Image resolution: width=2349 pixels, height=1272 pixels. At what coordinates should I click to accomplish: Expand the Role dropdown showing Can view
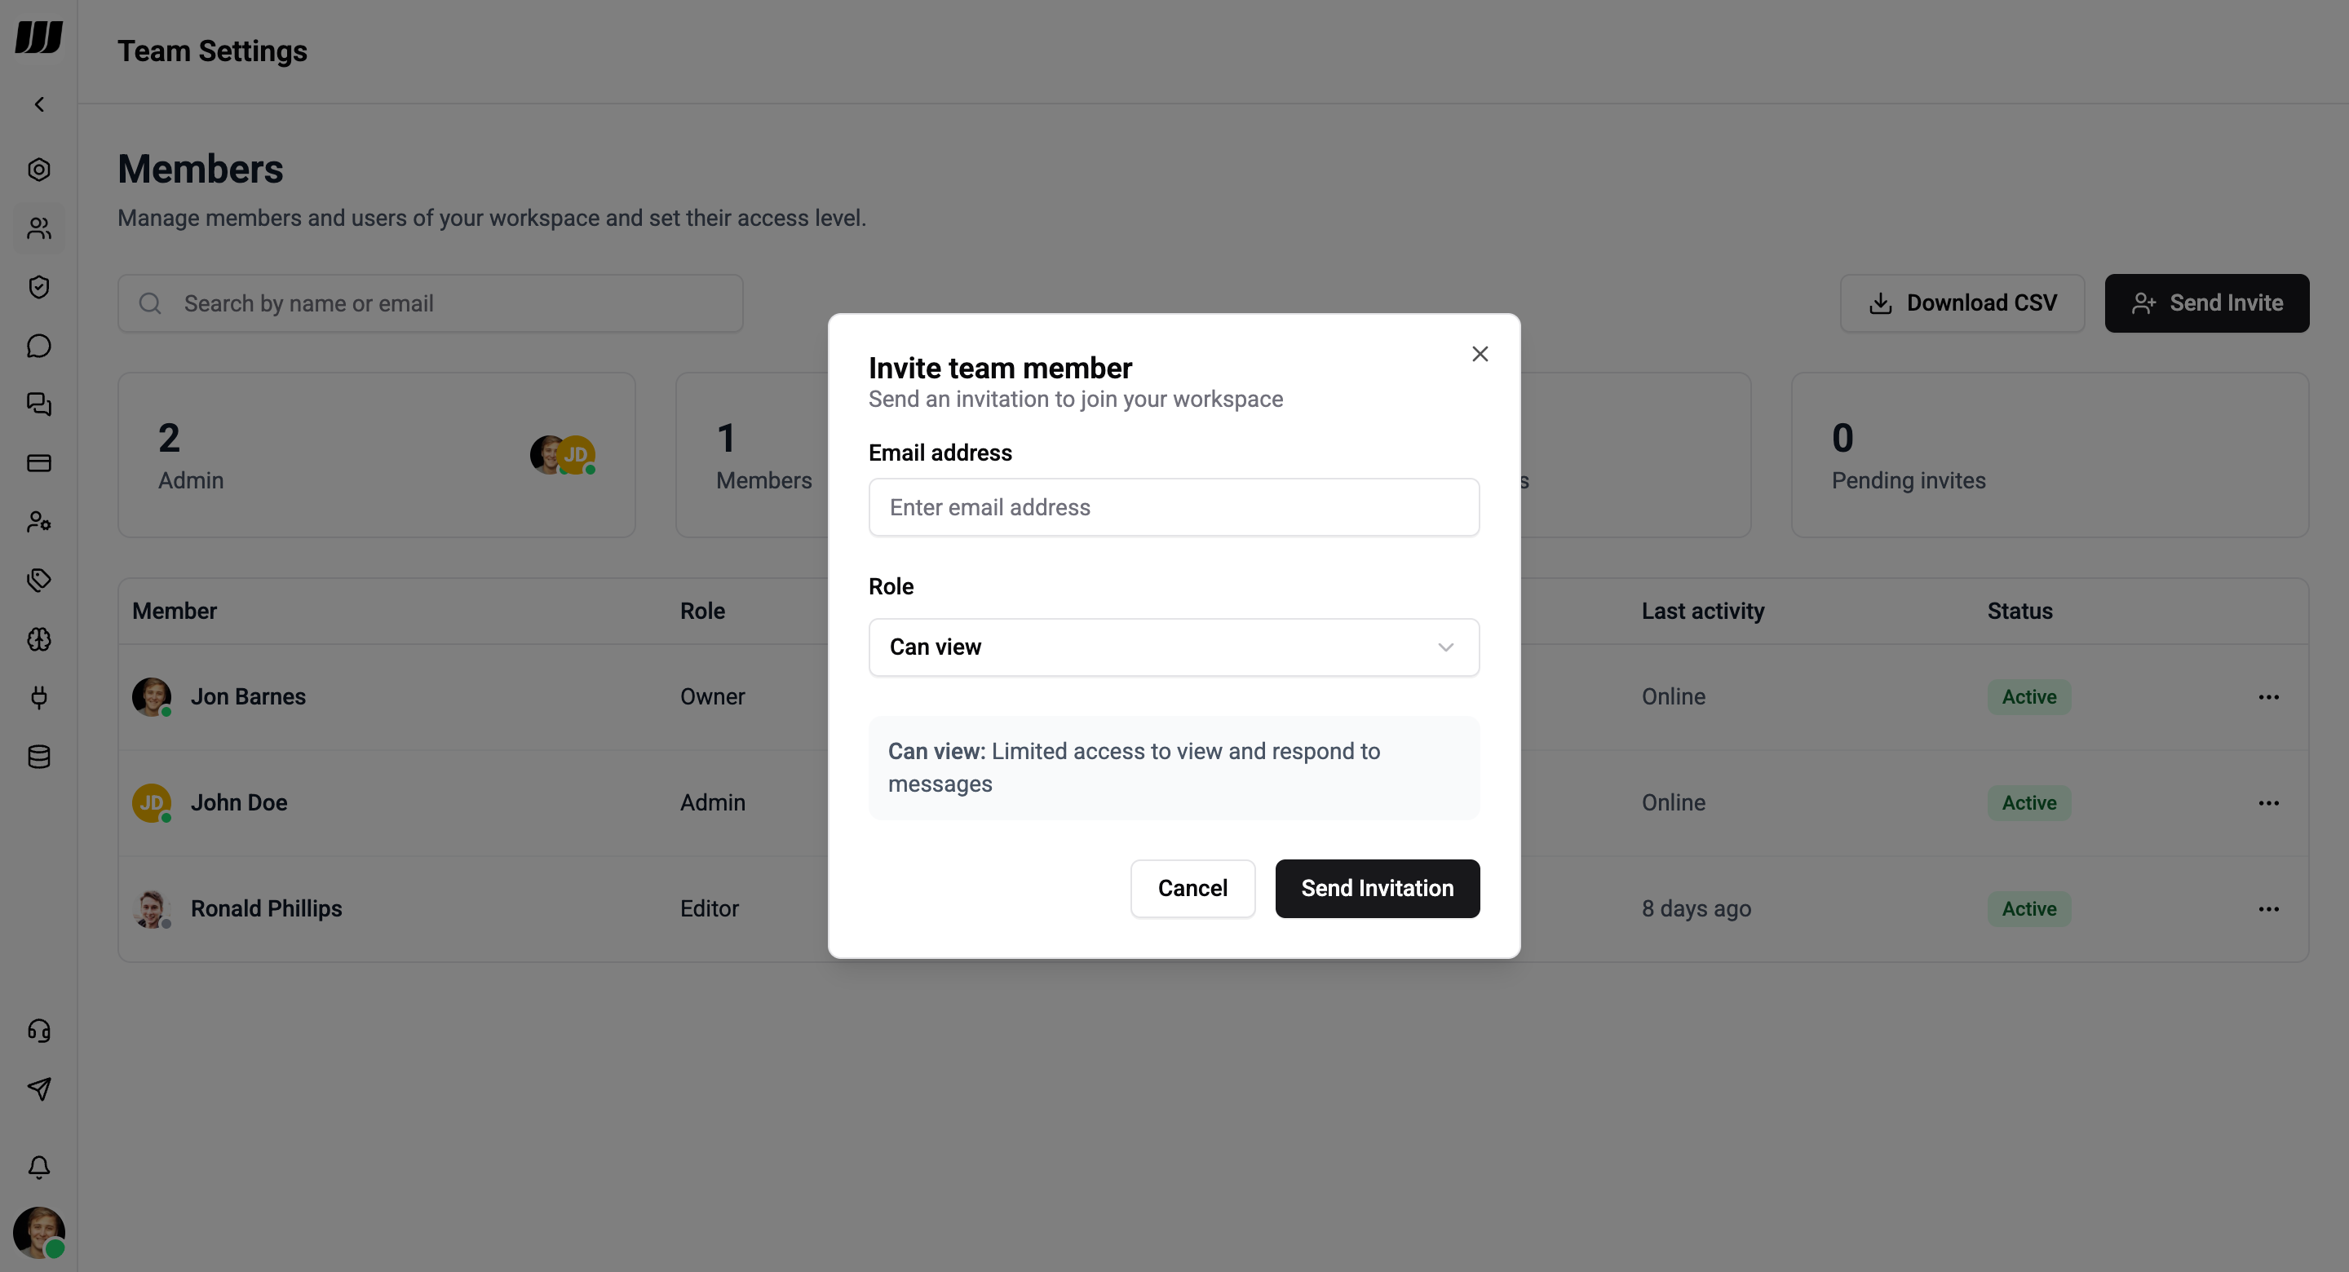click(x=1174, y=647)
